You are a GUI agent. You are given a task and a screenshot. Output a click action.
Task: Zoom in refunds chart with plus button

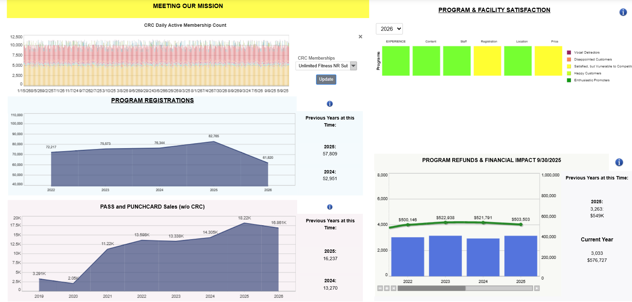pyautogui.click(x=387, y=288)
